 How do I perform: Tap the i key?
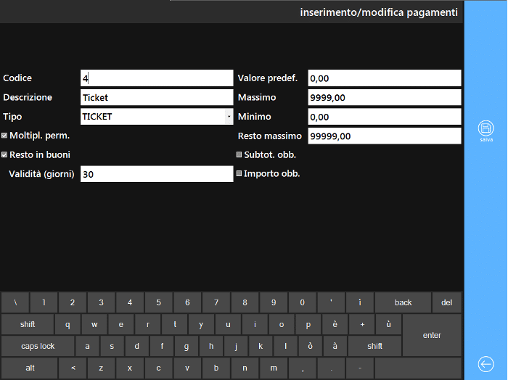pyautogui.click(x=255, y=324)
